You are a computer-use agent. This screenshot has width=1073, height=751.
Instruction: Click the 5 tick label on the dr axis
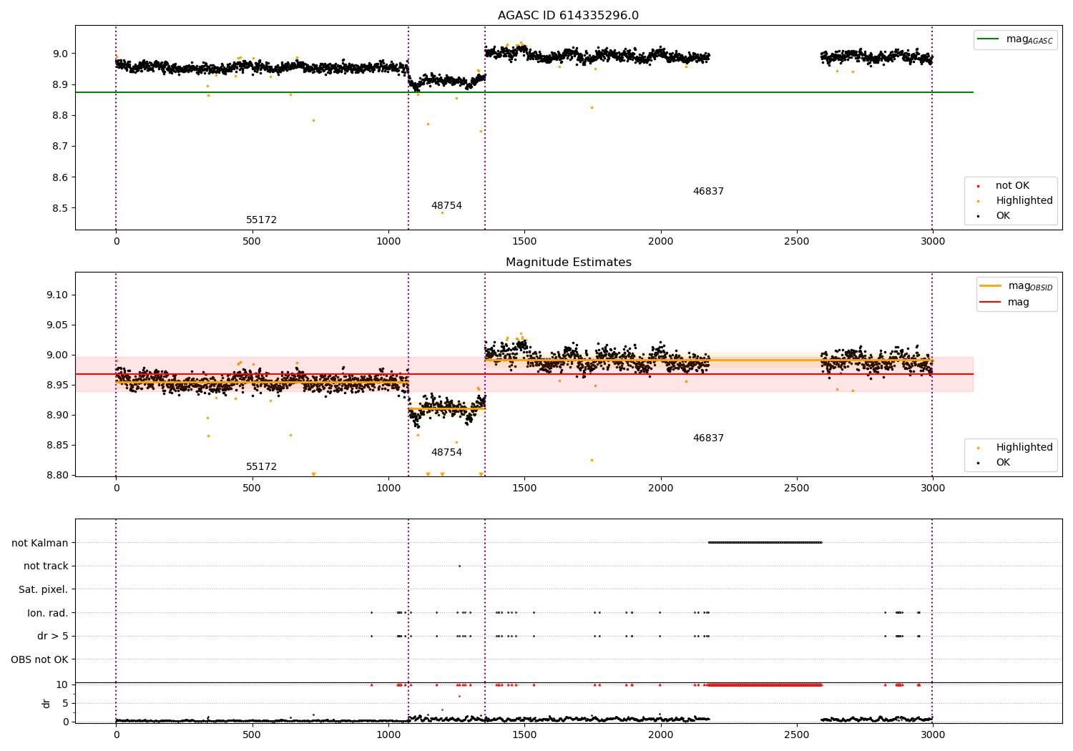coord(65,703)
